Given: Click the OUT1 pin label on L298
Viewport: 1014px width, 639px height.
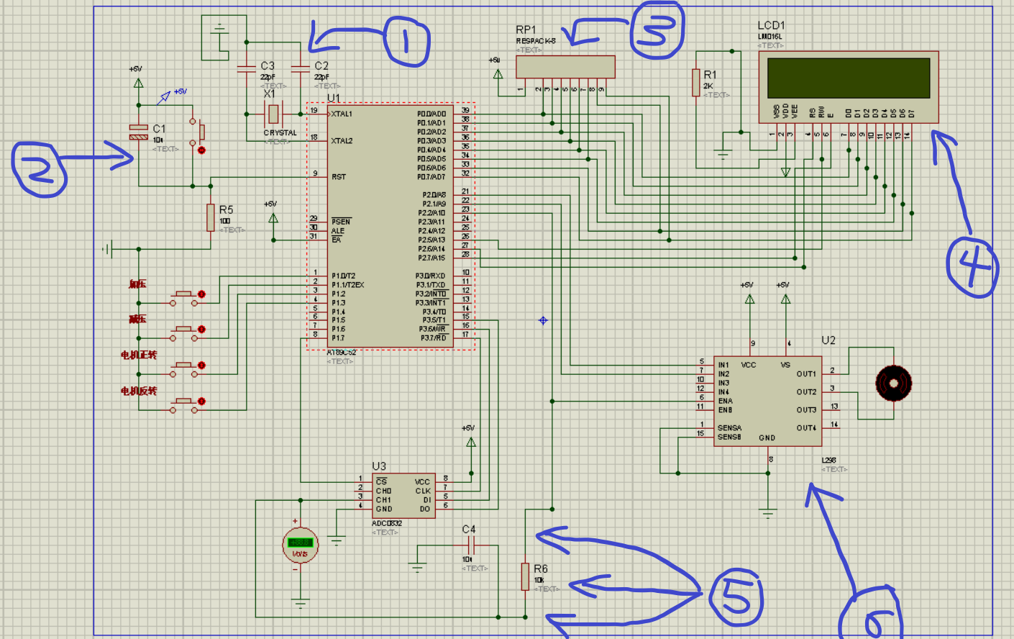Looking at the screenshot, I should click(x=807, y=374).
